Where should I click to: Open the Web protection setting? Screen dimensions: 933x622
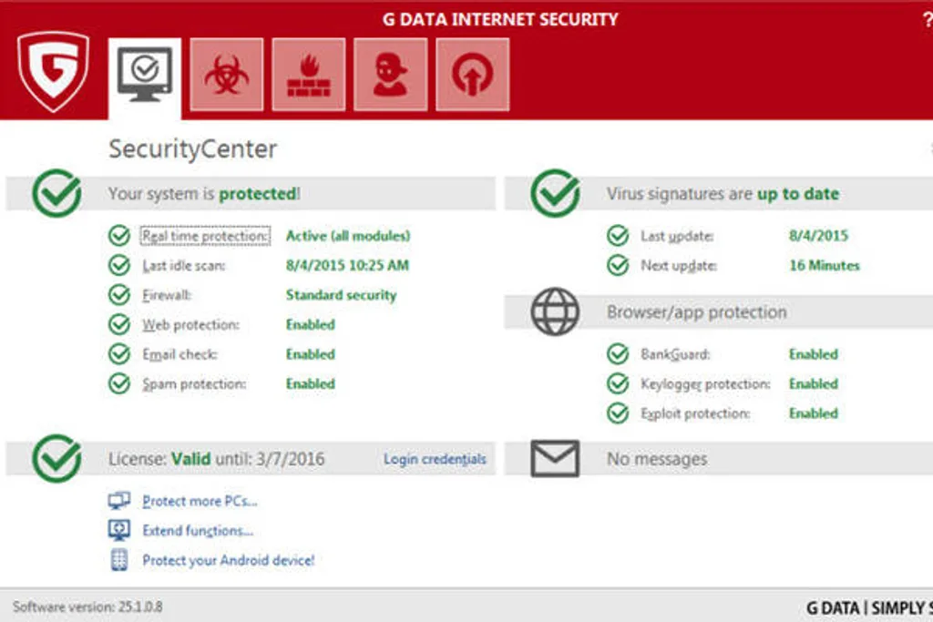(190, 325)
